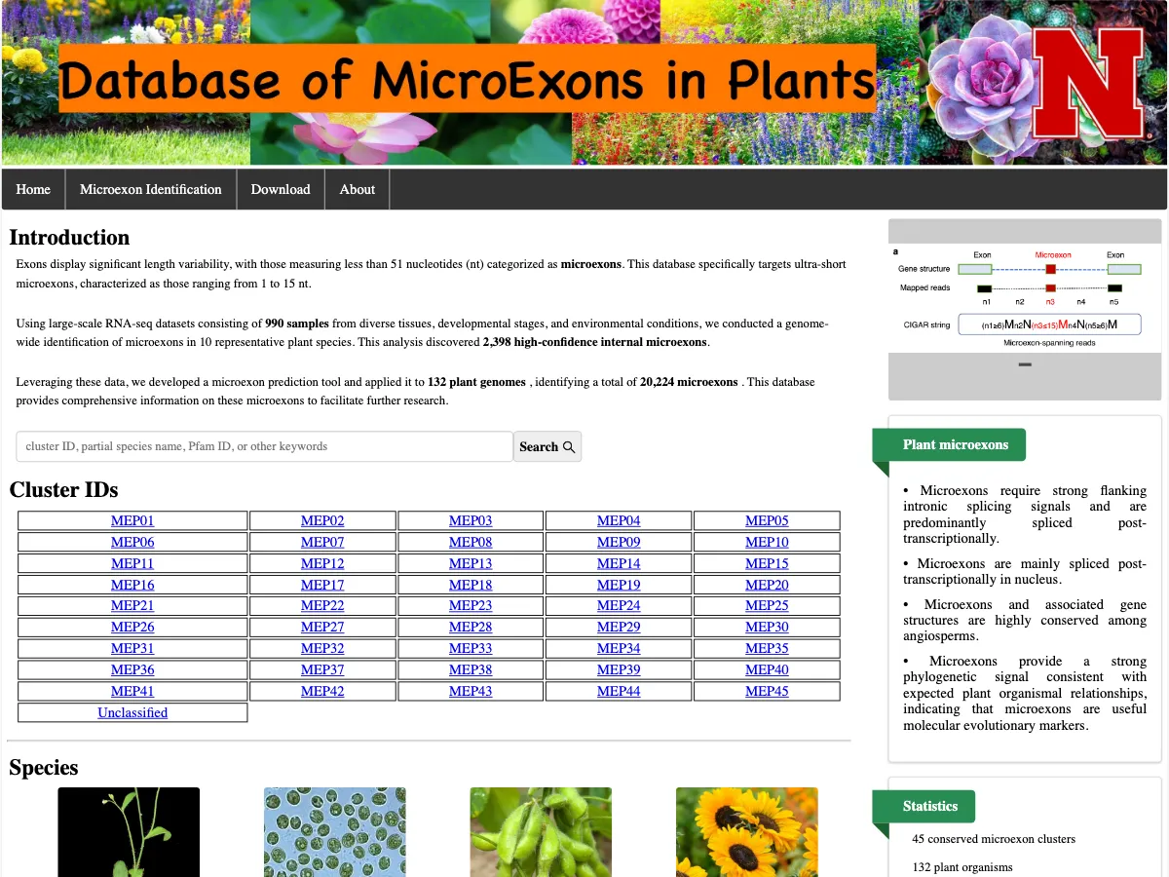
Task: Choose MEP30 from the cluster table
Action: point(767,627)
